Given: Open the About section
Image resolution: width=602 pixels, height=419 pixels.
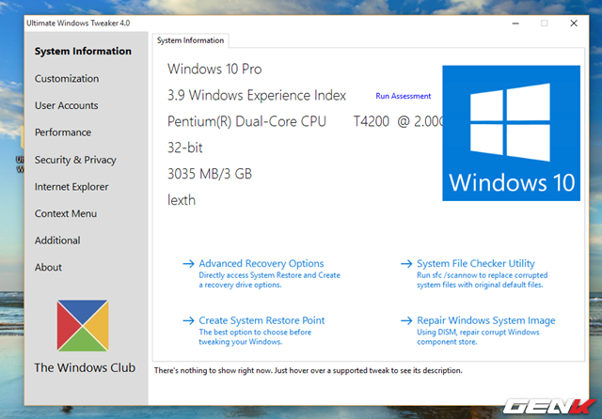Looking at the screenshot, I should coord(48,267).
